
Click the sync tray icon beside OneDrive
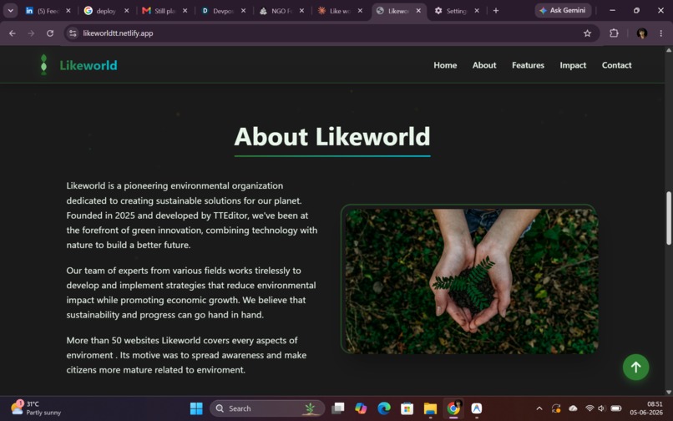click(x=556, y=408)
